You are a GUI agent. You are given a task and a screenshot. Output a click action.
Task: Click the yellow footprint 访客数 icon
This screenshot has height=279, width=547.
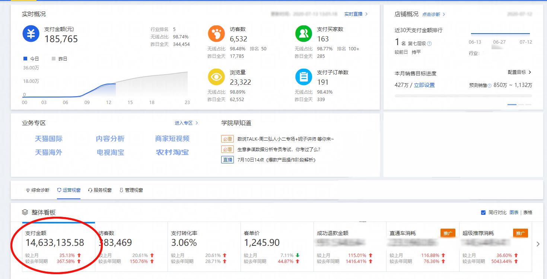pyautogui.click(x=216, y=34)
